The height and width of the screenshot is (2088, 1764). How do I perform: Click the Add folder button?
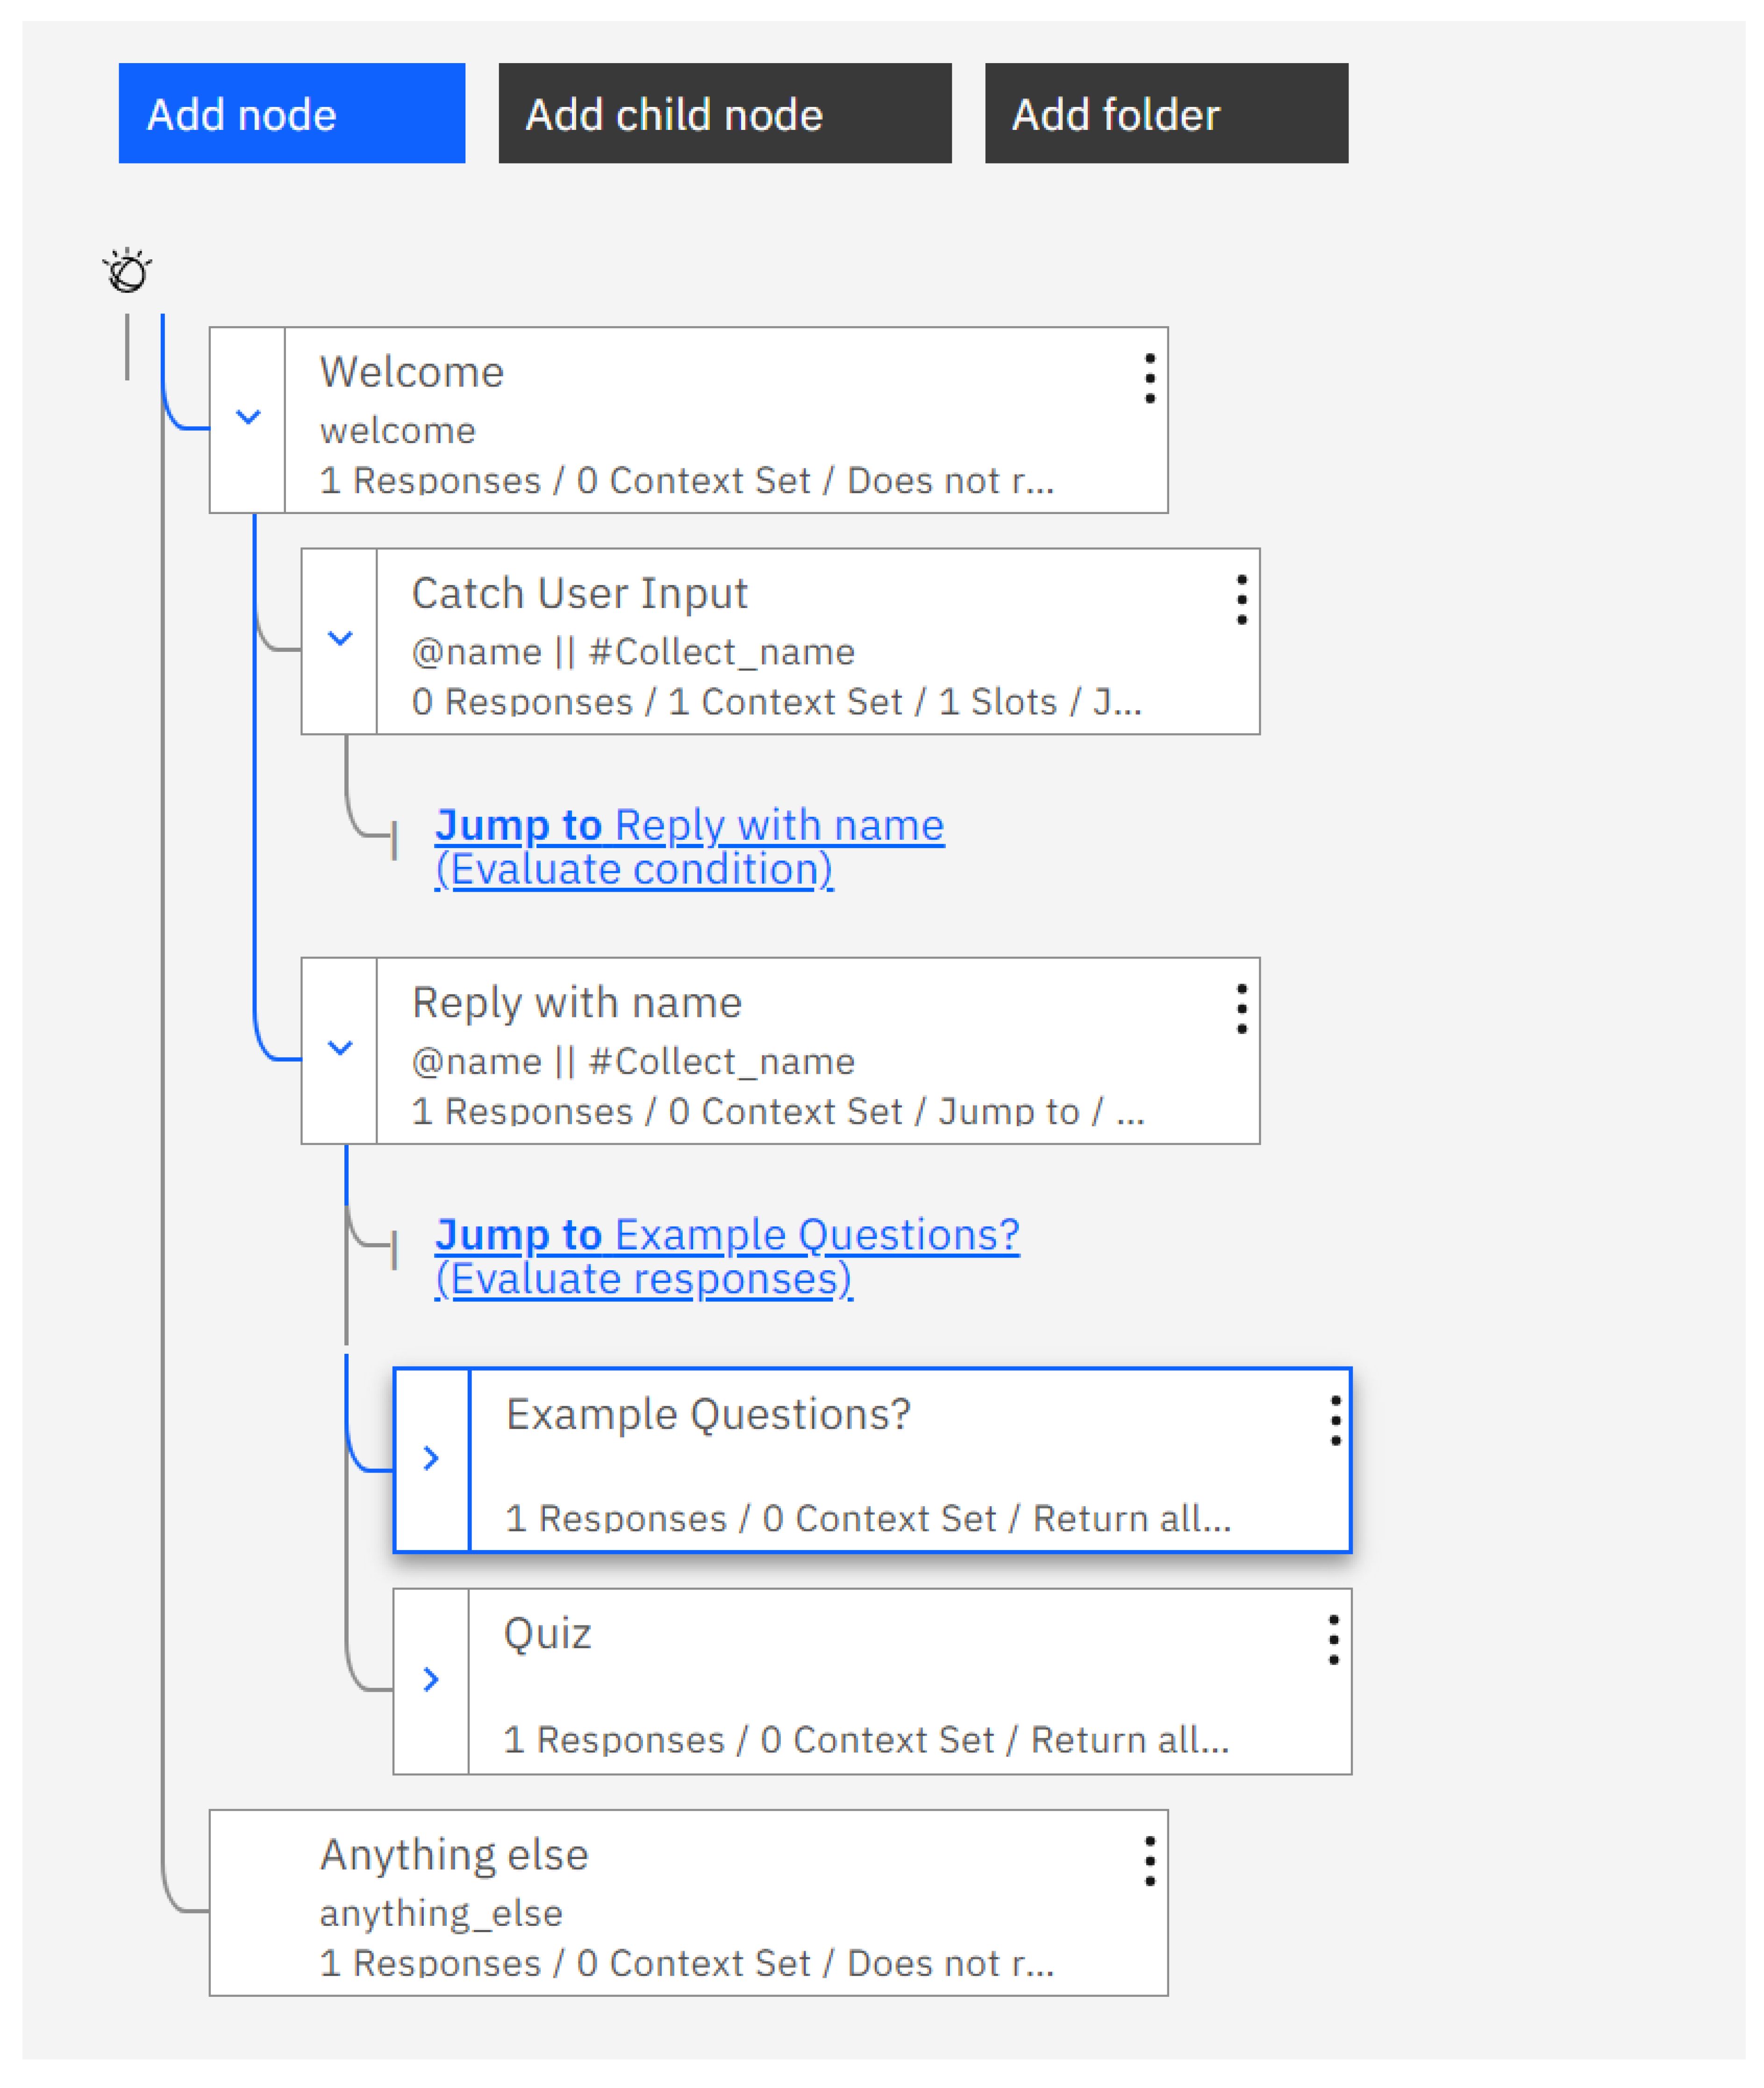[1165, 114]
